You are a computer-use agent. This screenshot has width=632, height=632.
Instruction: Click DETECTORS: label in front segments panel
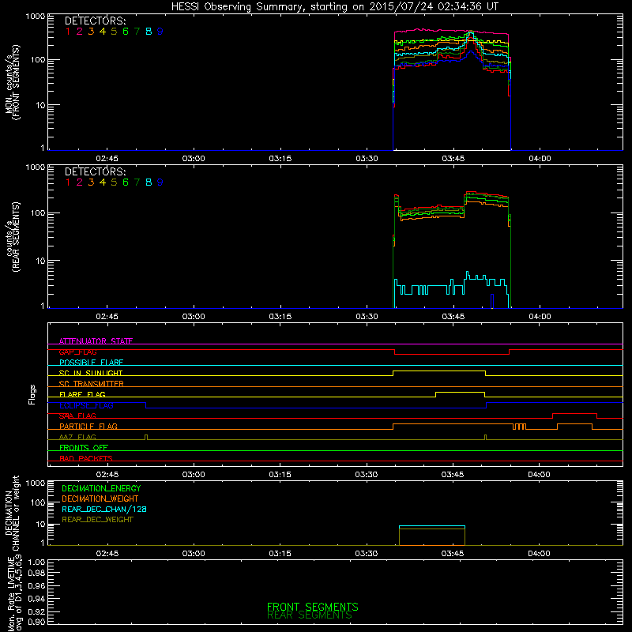point(95,21)
